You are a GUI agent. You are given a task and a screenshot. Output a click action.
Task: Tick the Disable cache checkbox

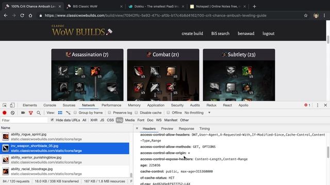136,113
